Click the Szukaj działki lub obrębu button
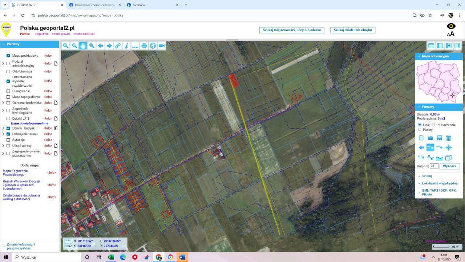465x262 pixels. coord(352,30)
